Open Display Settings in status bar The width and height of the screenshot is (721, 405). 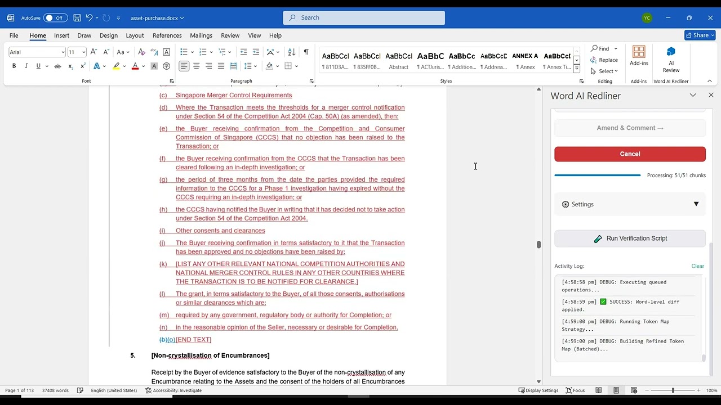click(538, 390)
